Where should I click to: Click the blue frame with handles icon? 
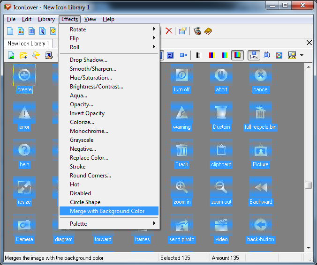(x=267, y=55)
